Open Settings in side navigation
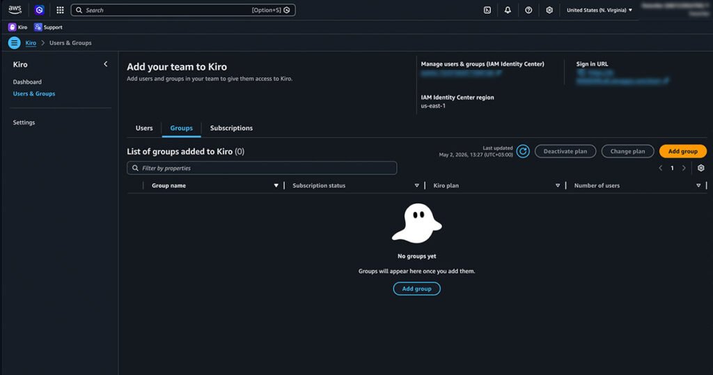 pyautogui.click(x=24, y=123)
